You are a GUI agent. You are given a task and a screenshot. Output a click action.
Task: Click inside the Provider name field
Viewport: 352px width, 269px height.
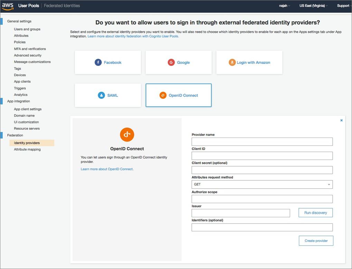[x=261, y=141]
